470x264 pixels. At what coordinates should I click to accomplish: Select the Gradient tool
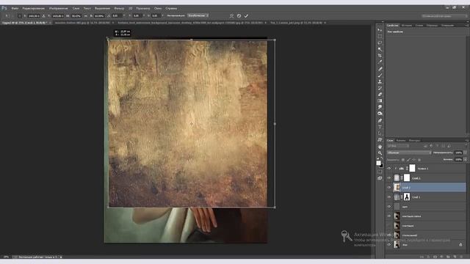(x=380, y=101)
